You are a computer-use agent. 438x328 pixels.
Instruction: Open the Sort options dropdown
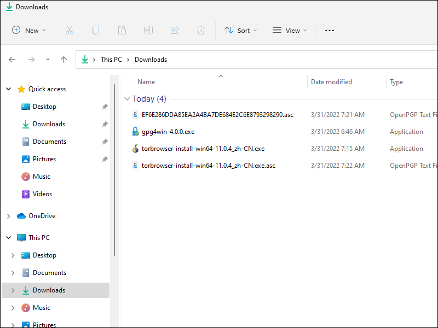240,31
